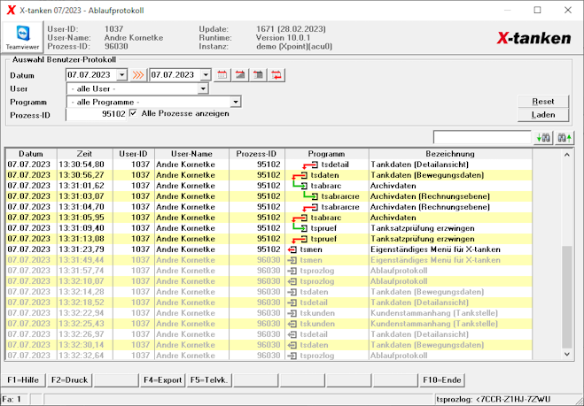Click the Reset button
Image resolution: width=584 pixels, height=406 pixels.
[543, 102]
